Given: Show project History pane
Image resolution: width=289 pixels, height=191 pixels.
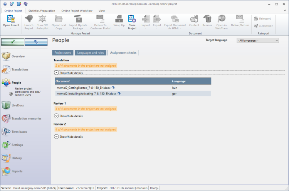Looking at the screenshot, I should point(17,158).
